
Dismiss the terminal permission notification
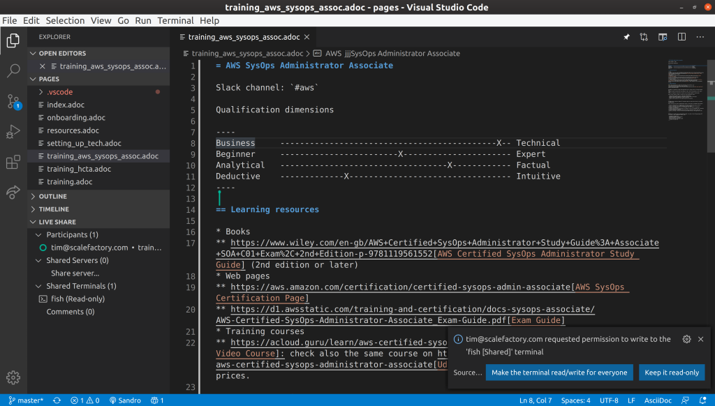click(x=701, y=339)
